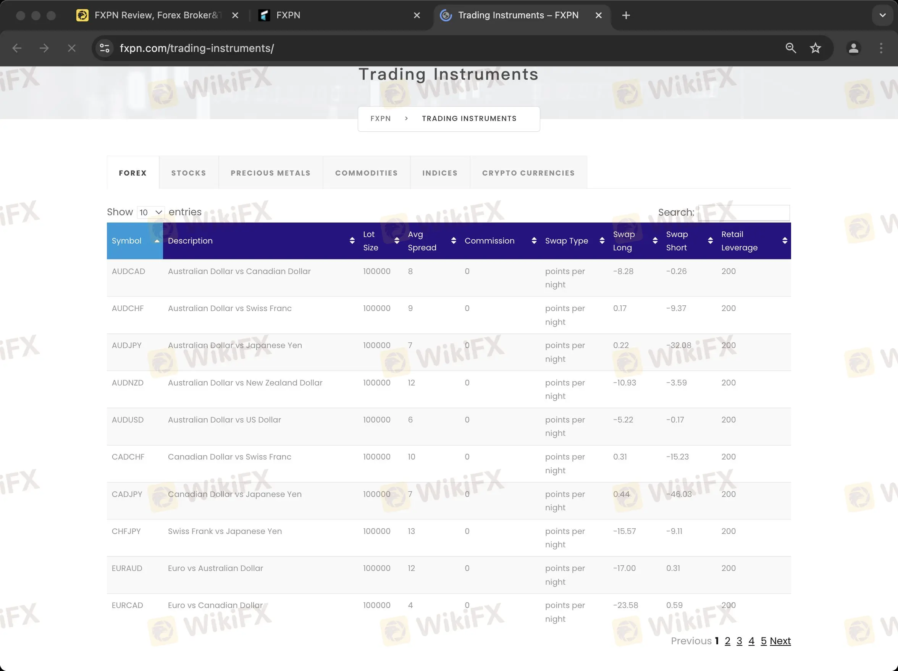Click Next pagination button
The height and width of the screenshot is (671, 898).
click(780, 641)
